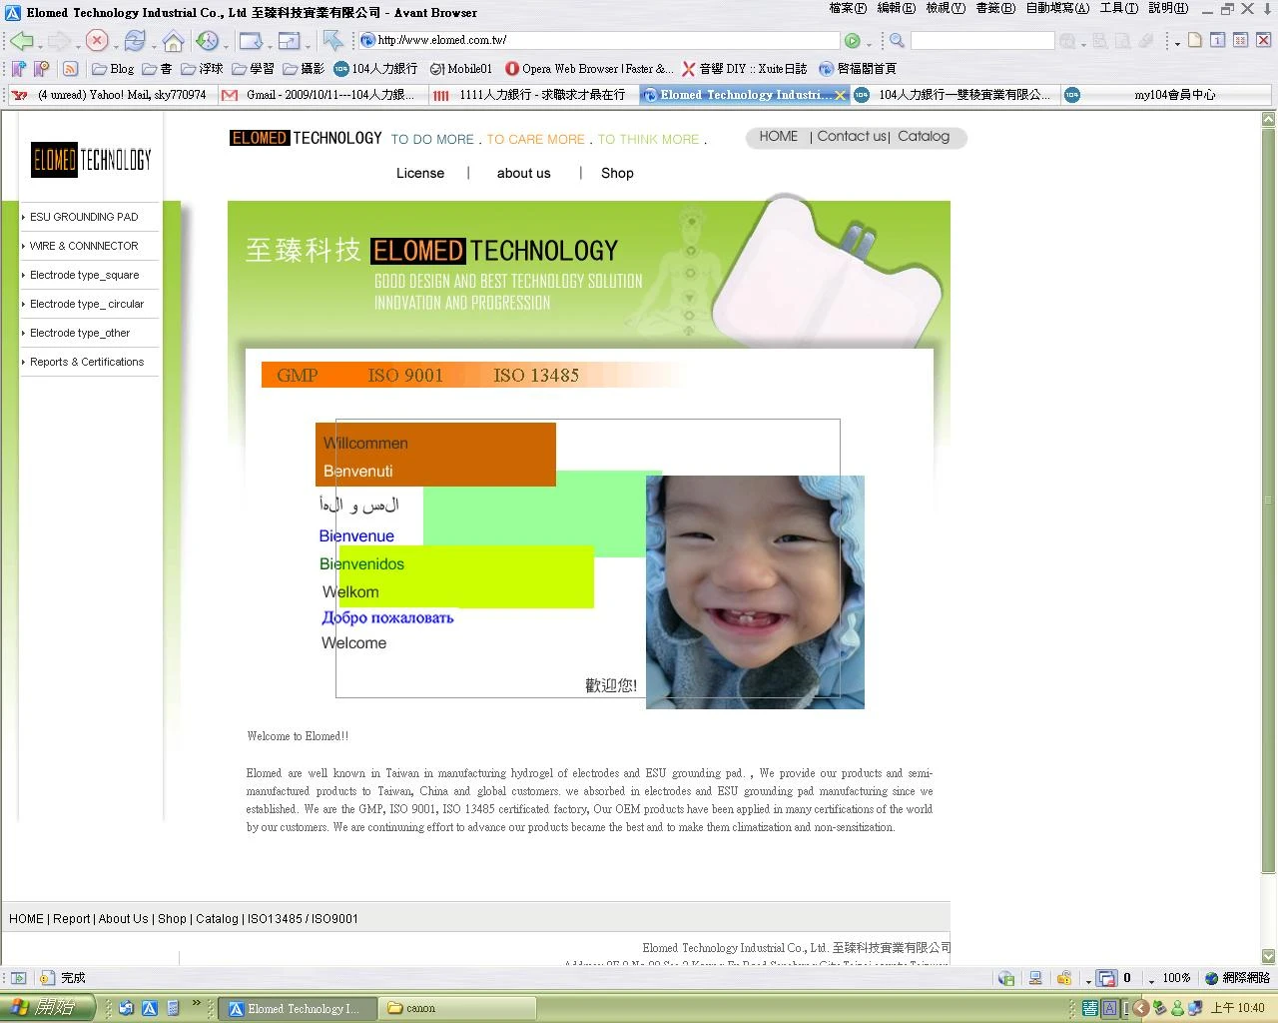This screenshot has height=1023, width=1278.
Task: Open the History clock icon
Action: click(x=207, y=41)
